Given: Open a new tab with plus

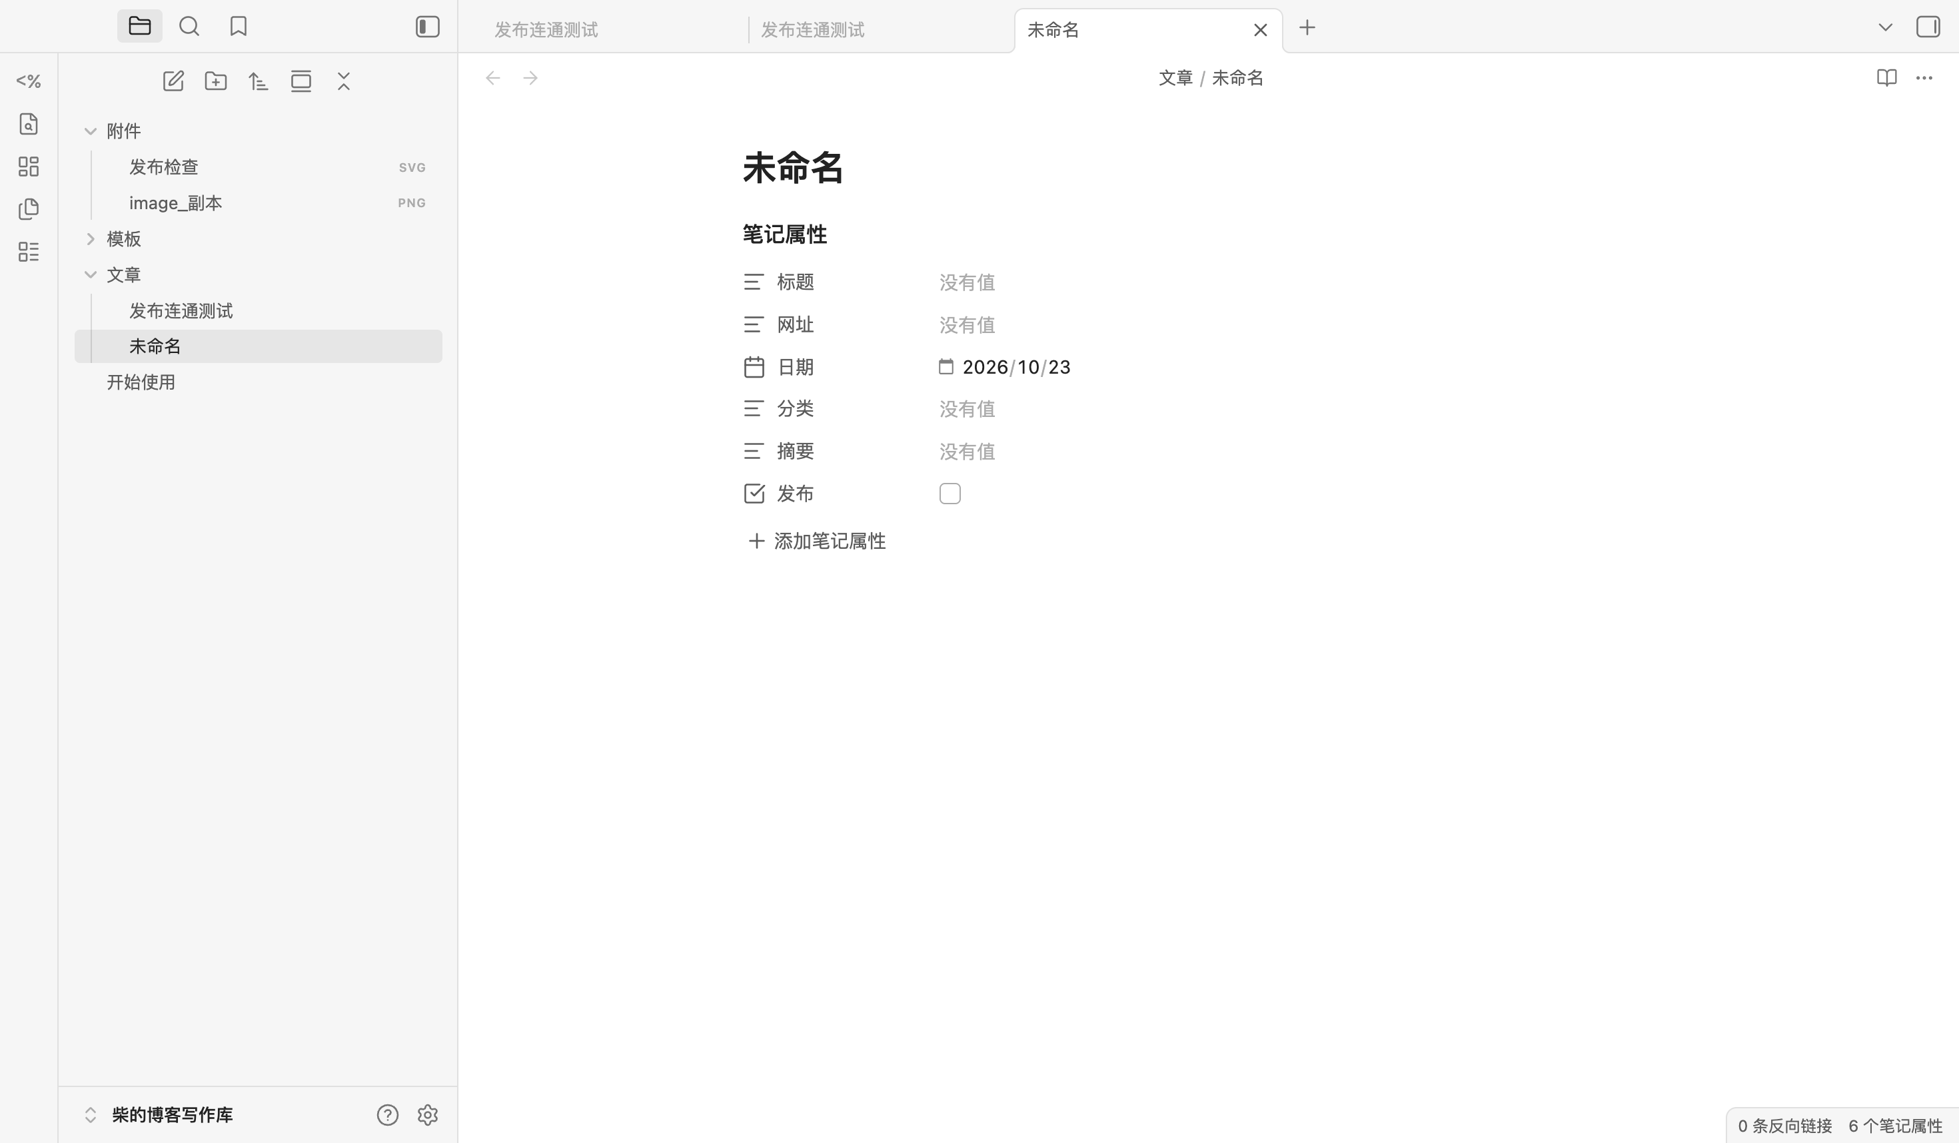Looking at the screenshot, I should coord(1307,28).
